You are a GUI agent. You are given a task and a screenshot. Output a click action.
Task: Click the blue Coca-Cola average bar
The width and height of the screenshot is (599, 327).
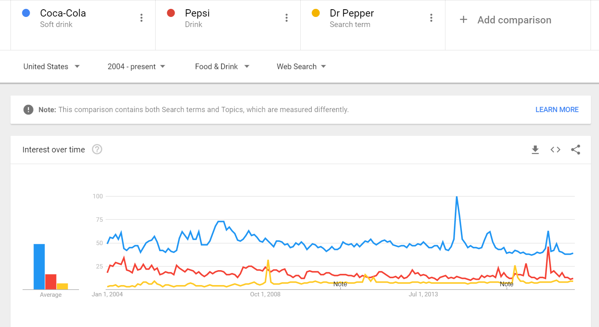pyautogui.click(x=39, y=266)
